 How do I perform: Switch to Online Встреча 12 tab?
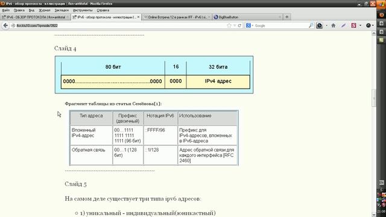[176, 17]
